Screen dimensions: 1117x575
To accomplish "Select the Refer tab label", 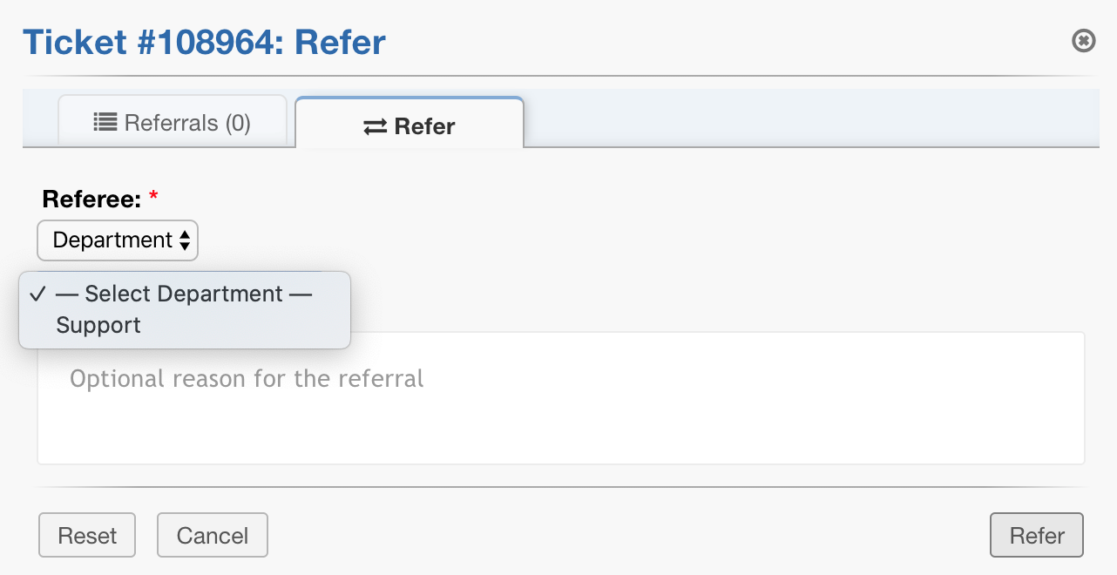I will click(424, 126).
